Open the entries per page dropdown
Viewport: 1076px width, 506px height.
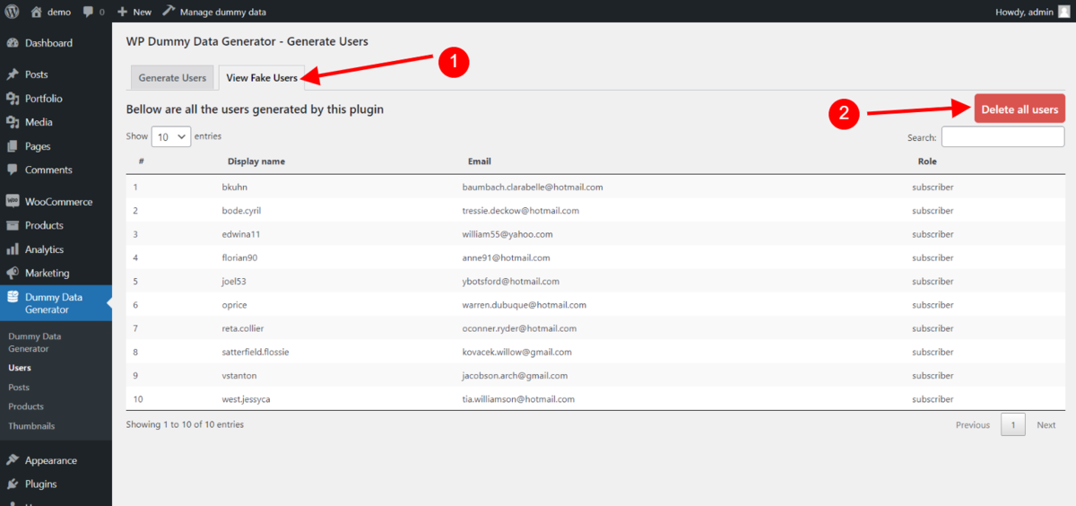click(x=171, y=136)
